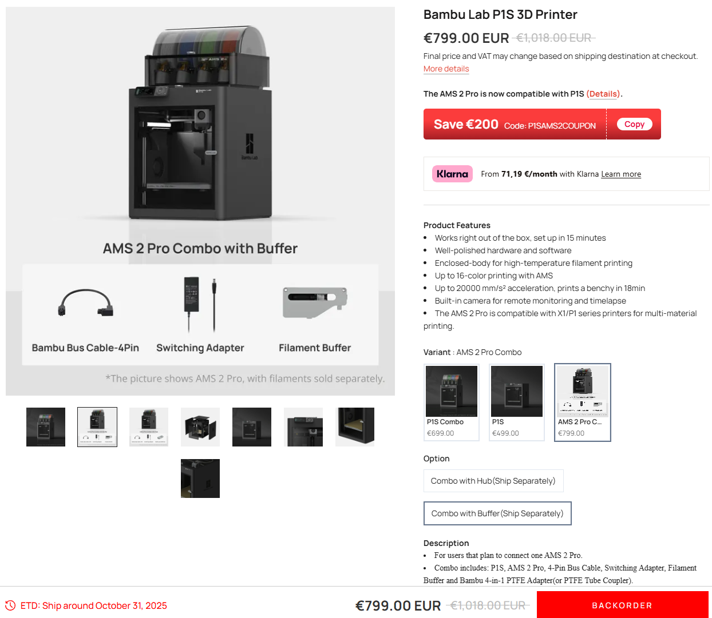The width and height of the screenshot is (712, 618).
Task: Click the BACKORDER button
Action: [x=622, y=605]
